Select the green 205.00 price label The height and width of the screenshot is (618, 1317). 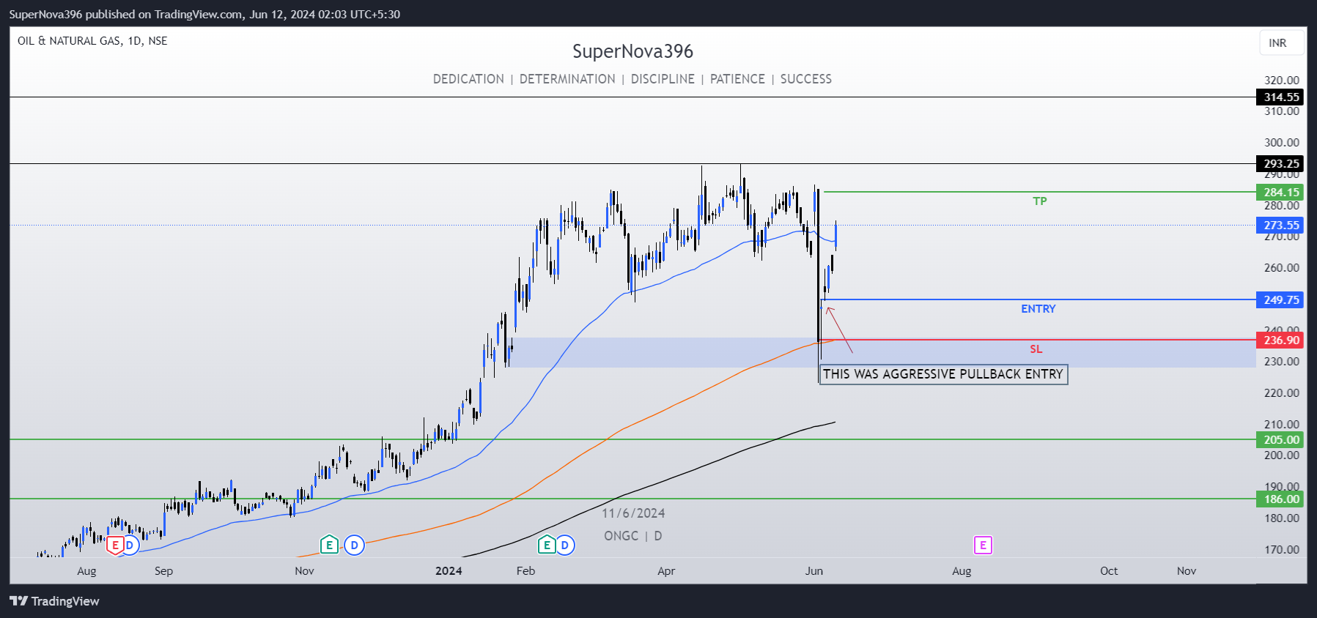1281,439
